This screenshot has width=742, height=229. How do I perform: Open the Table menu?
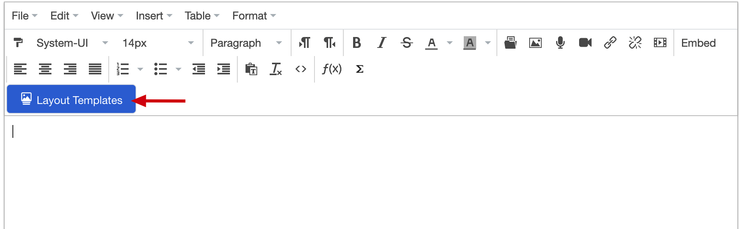point(202,16)
